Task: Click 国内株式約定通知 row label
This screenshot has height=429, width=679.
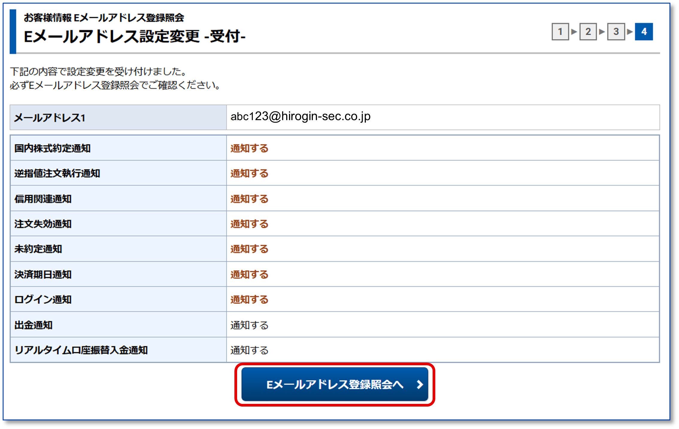Action: point(52,148)
